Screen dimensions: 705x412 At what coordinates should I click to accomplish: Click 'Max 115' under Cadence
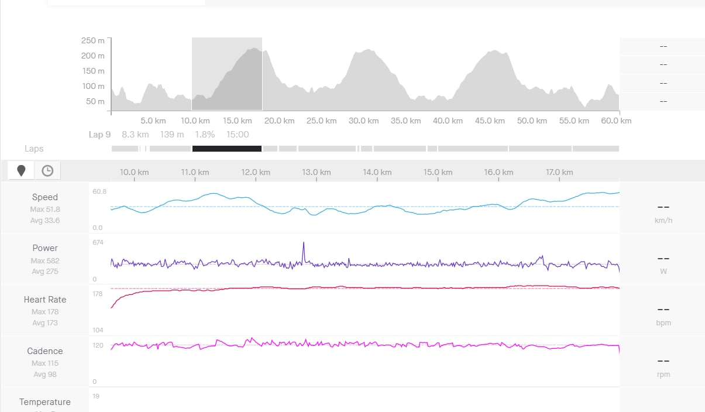(45, 363)
